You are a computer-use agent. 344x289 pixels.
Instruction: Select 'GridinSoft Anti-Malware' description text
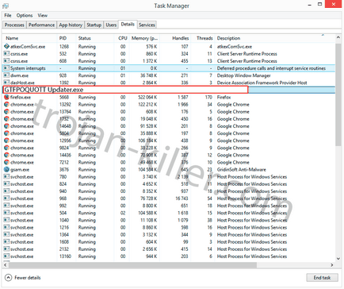pos(241,169)
